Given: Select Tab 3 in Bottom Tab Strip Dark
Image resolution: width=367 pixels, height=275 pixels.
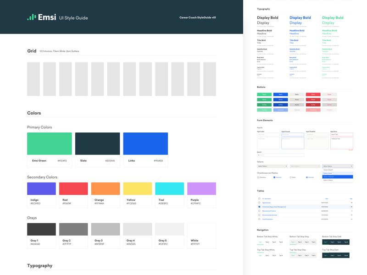Looking at the screenshot, I should tap(339, 242).
